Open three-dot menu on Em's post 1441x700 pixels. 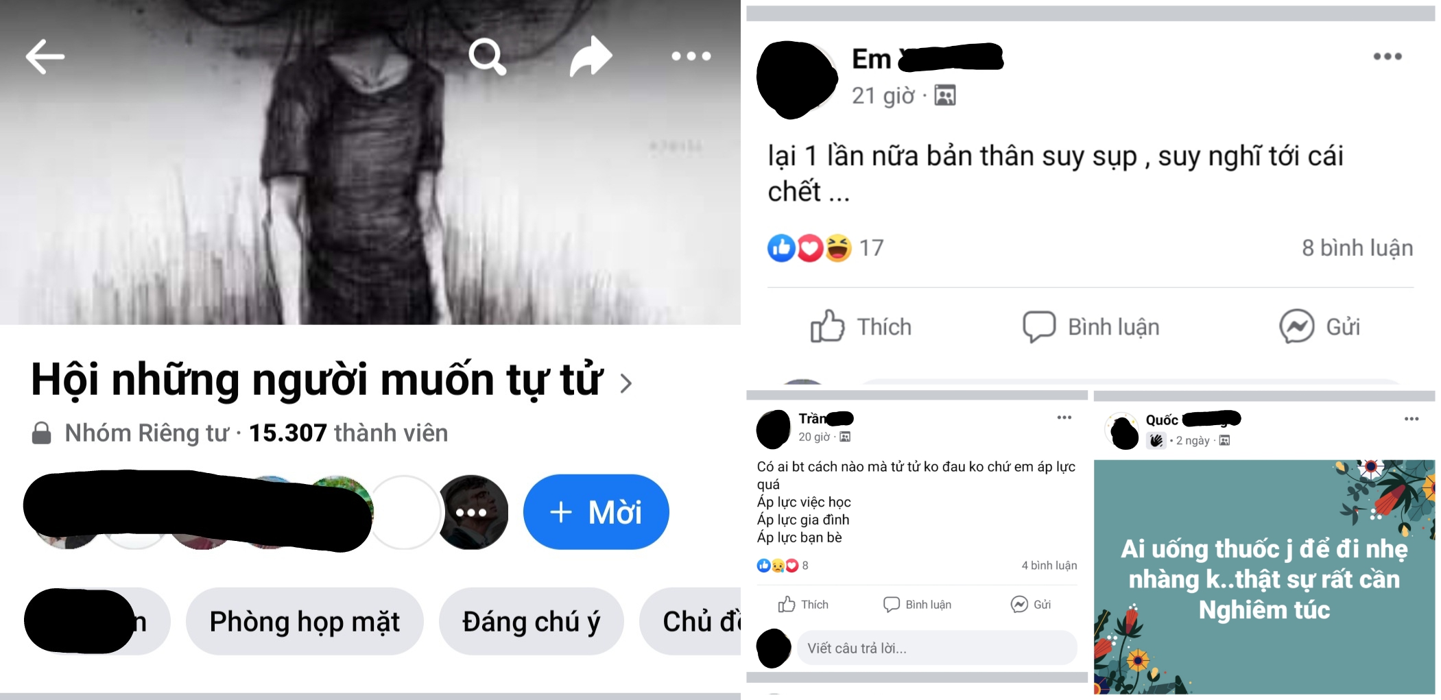coord(1387,56)
